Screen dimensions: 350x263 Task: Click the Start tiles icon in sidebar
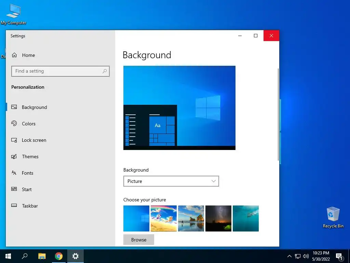tap(14, 189)
